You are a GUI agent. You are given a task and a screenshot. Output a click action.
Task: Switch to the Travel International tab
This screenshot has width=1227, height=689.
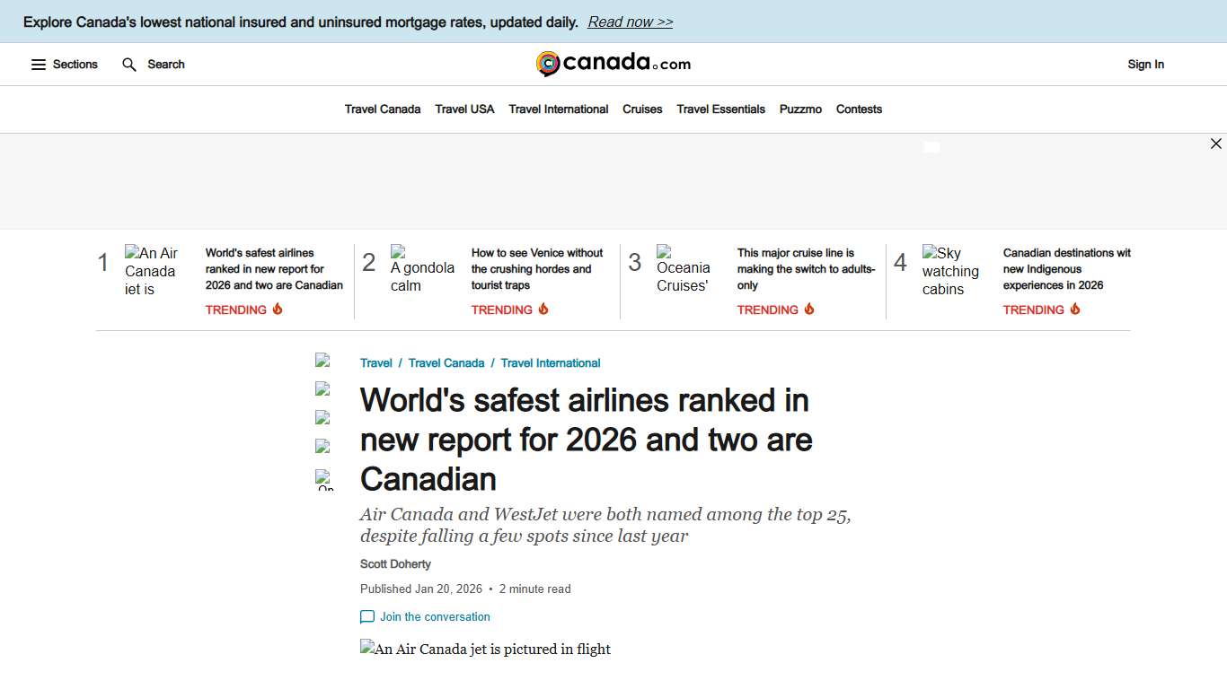(x=558, y=109)
